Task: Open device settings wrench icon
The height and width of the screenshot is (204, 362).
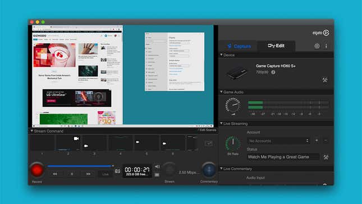Action: pos(325,80)
